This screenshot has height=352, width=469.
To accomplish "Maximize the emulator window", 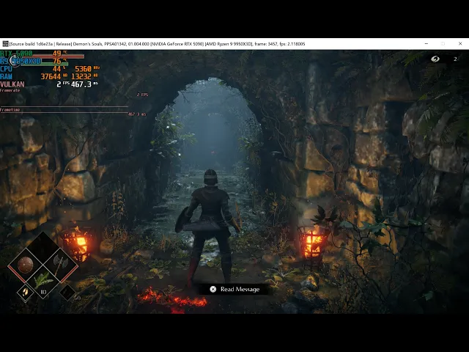I will click(x=443, y=44).
